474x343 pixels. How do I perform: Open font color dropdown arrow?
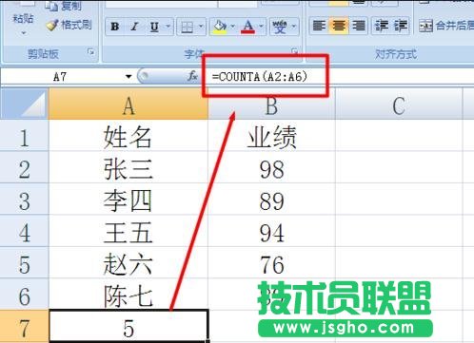coord(262,27)
